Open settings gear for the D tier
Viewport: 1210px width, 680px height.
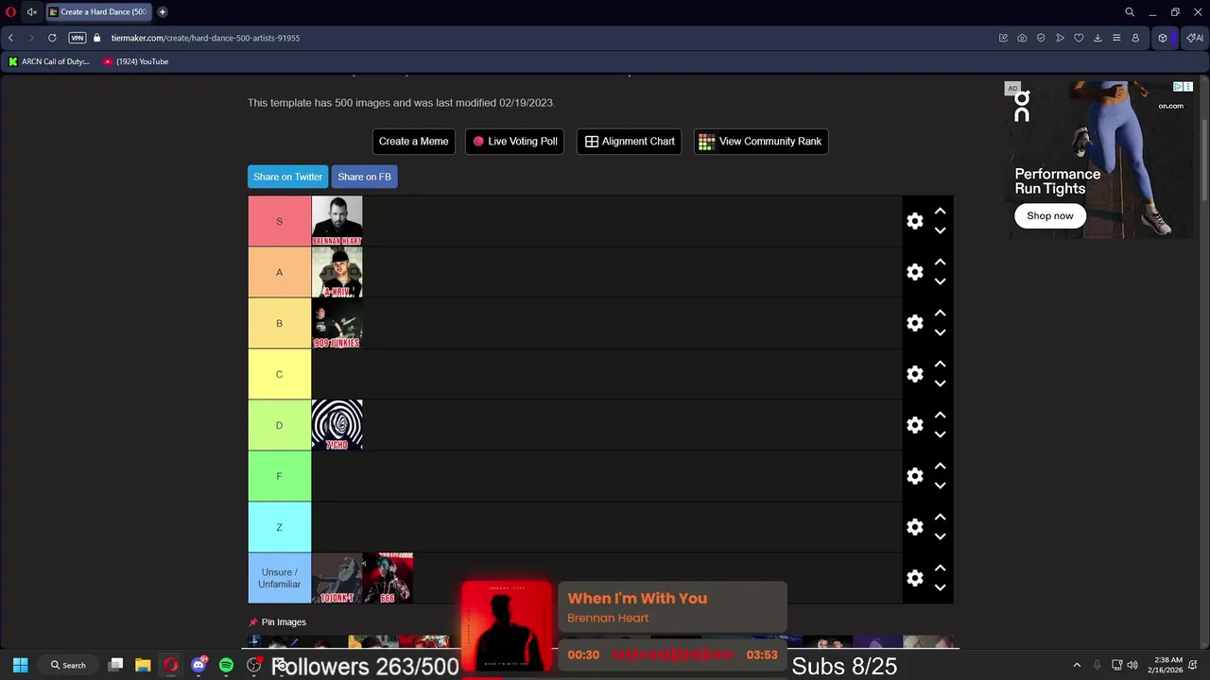pos(914,425)
